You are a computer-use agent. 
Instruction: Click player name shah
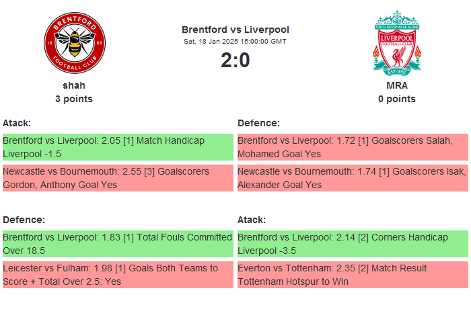click(74, 85)
